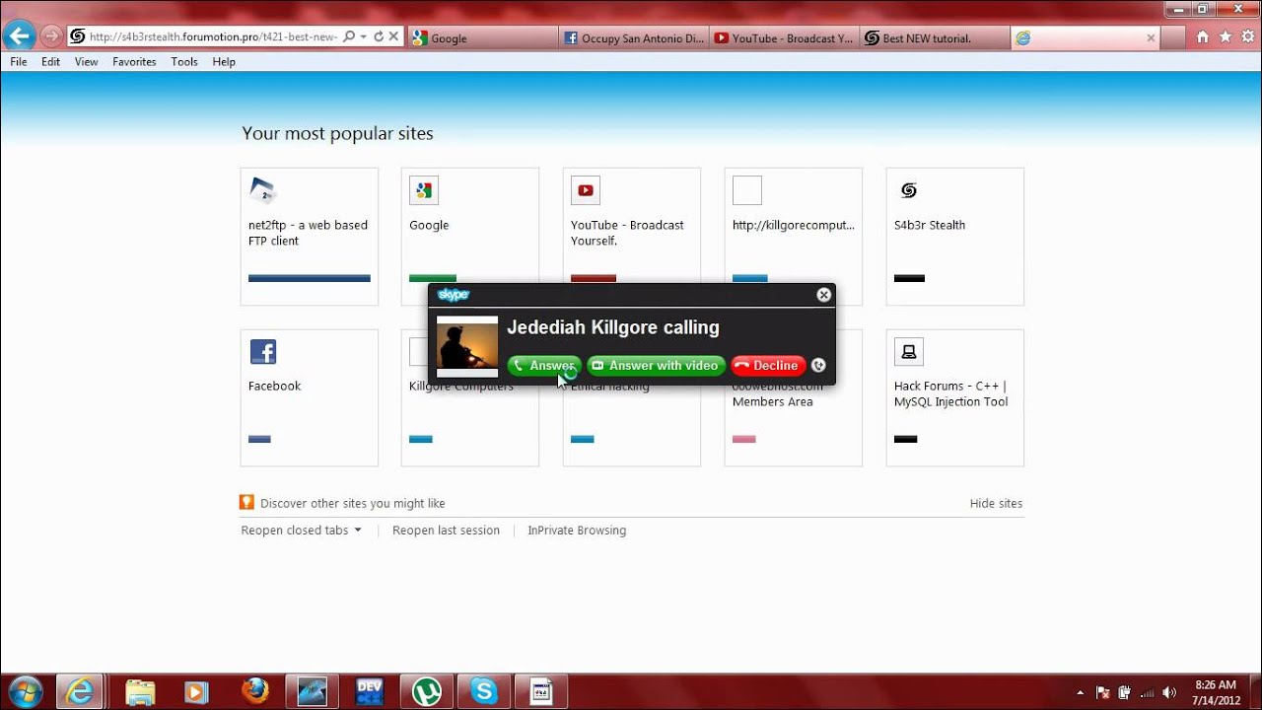Open the Facebook popular site tile
The width and height of the screenshot is (1262, 710).
pyautogui.click(x=310, y=397)
